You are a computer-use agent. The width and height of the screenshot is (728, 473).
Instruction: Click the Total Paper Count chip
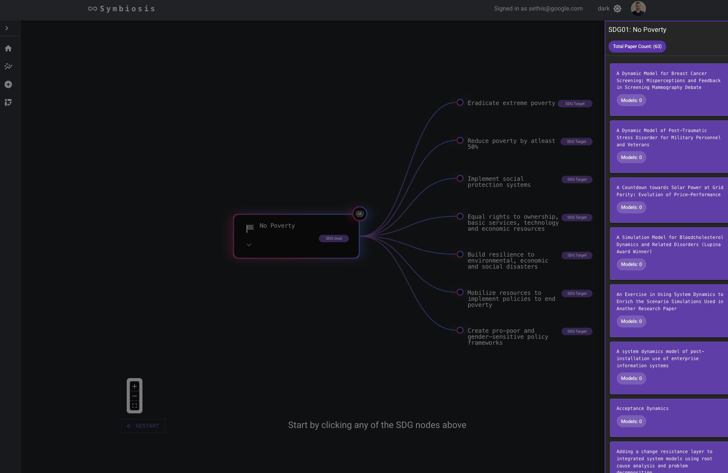[x=637, y=47]
